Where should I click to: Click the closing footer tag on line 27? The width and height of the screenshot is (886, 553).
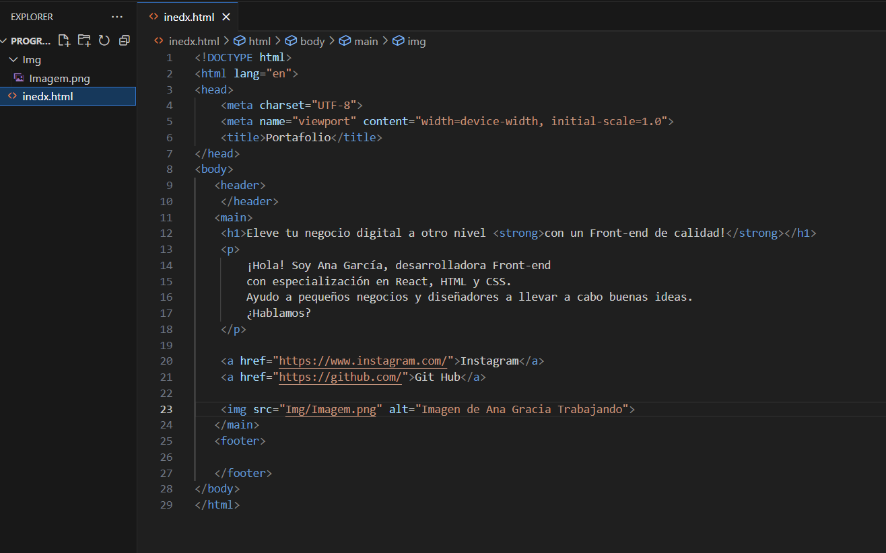pyautogui.click(x=243, y=473)
